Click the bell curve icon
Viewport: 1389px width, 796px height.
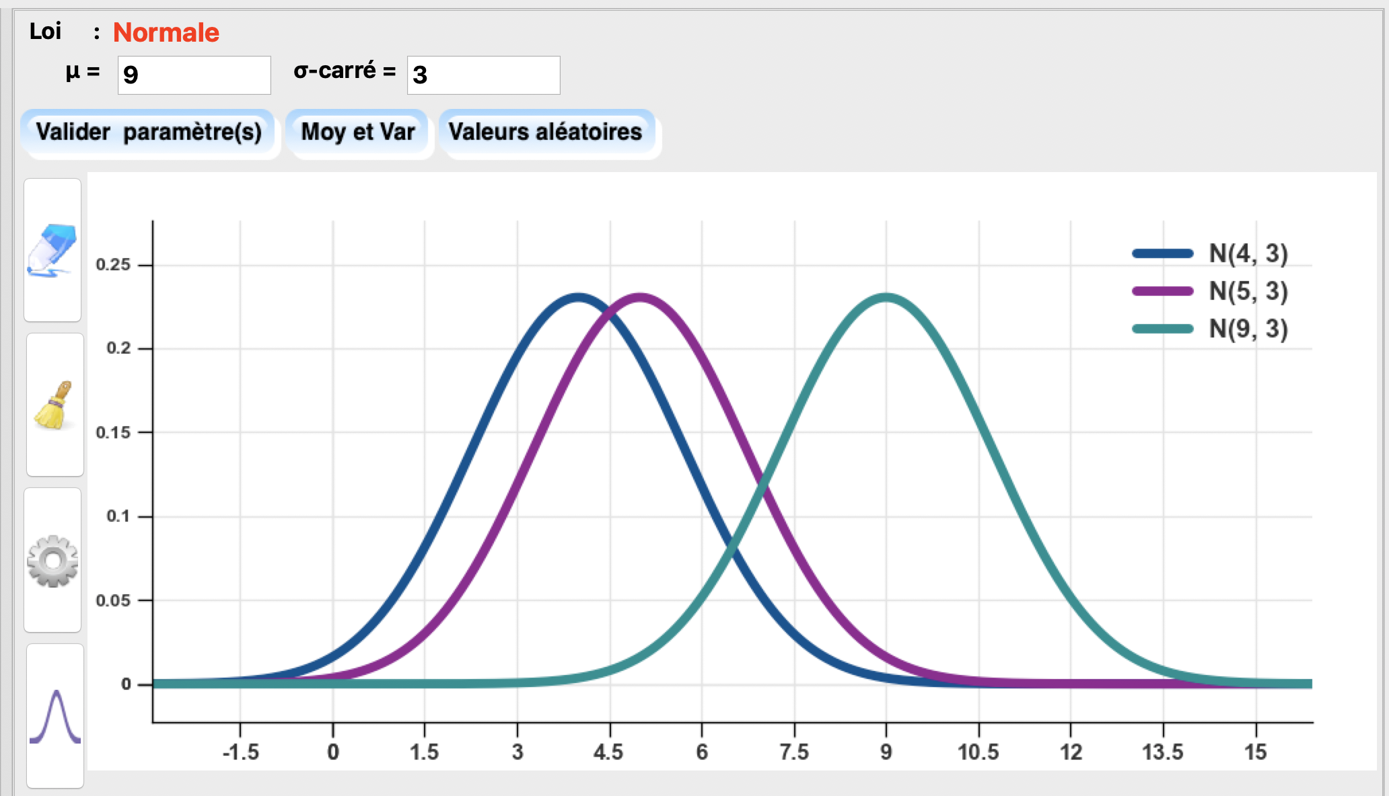point(55,717)
